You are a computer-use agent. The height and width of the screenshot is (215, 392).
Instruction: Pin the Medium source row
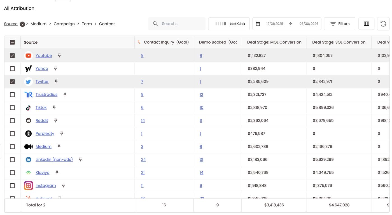(59, 146)
